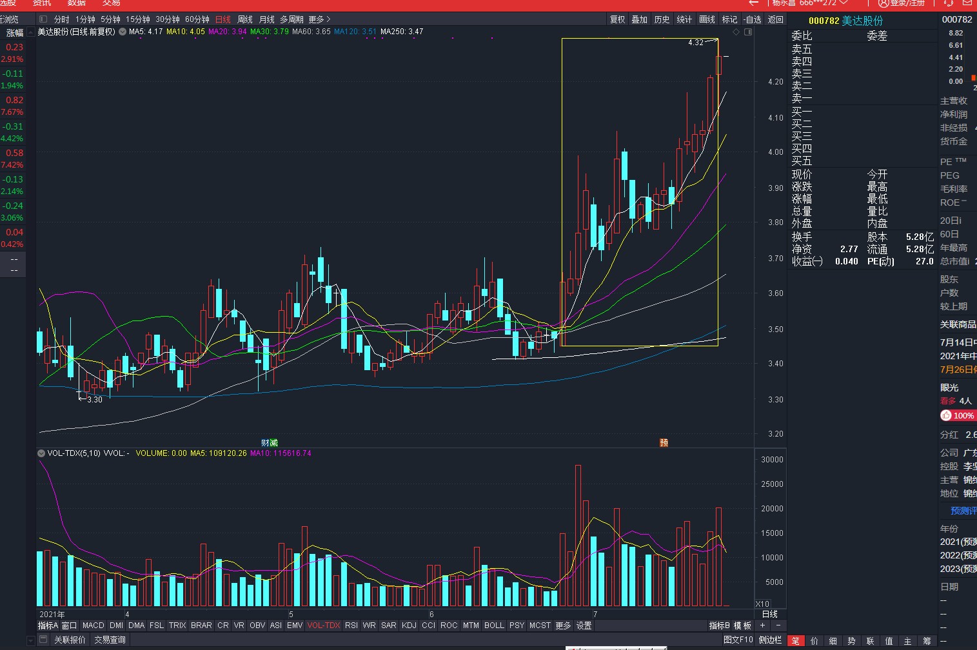
Task: Toggle the side panel icon near the diamond
Action: click(748, 32)
